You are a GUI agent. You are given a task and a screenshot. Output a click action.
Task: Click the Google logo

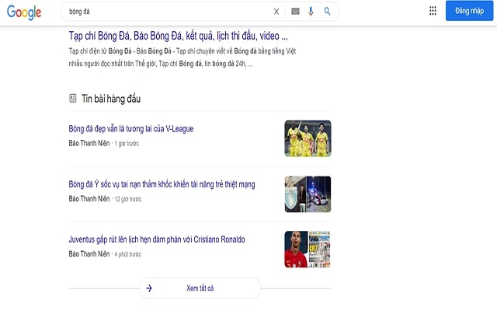point(24,12)
